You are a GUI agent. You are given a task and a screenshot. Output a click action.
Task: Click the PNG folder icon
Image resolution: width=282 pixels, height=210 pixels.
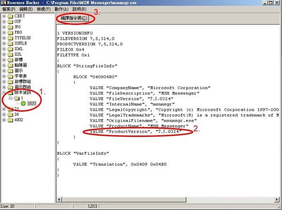10,33
